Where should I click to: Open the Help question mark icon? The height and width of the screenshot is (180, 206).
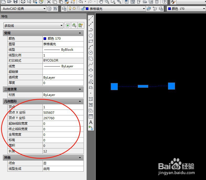(165, 2)
